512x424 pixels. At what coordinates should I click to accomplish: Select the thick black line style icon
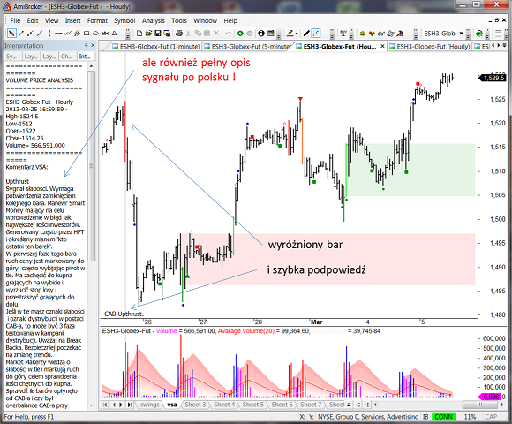(306, 34)
